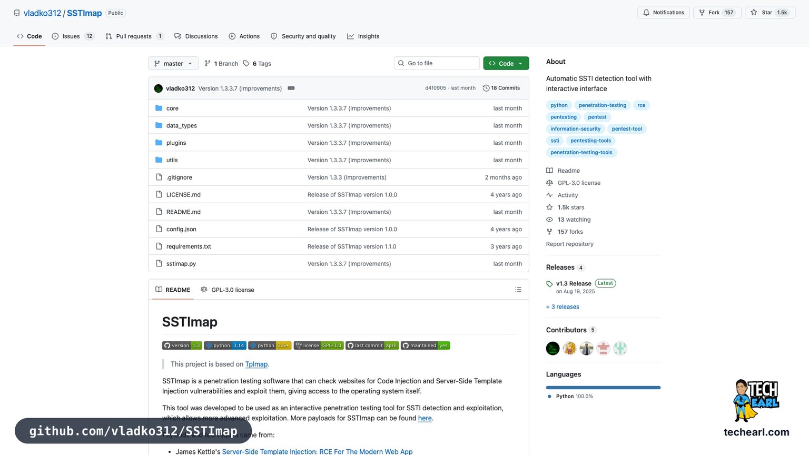Click the .gitignore file icon

[159, 177]
